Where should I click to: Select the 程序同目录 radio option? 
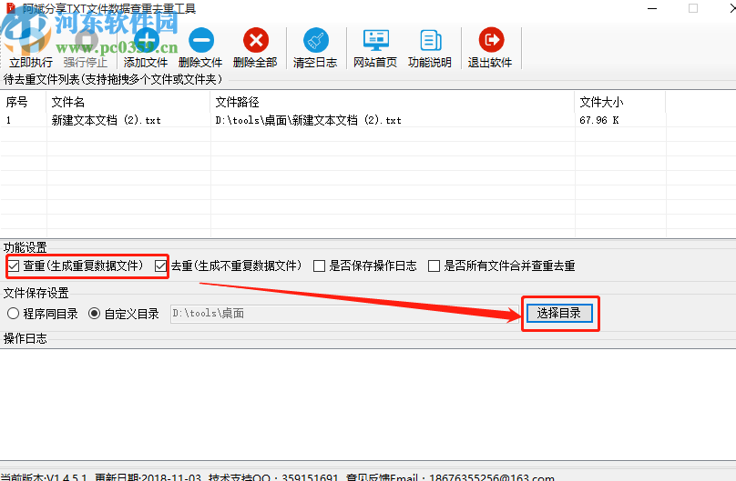pos(13,314)
